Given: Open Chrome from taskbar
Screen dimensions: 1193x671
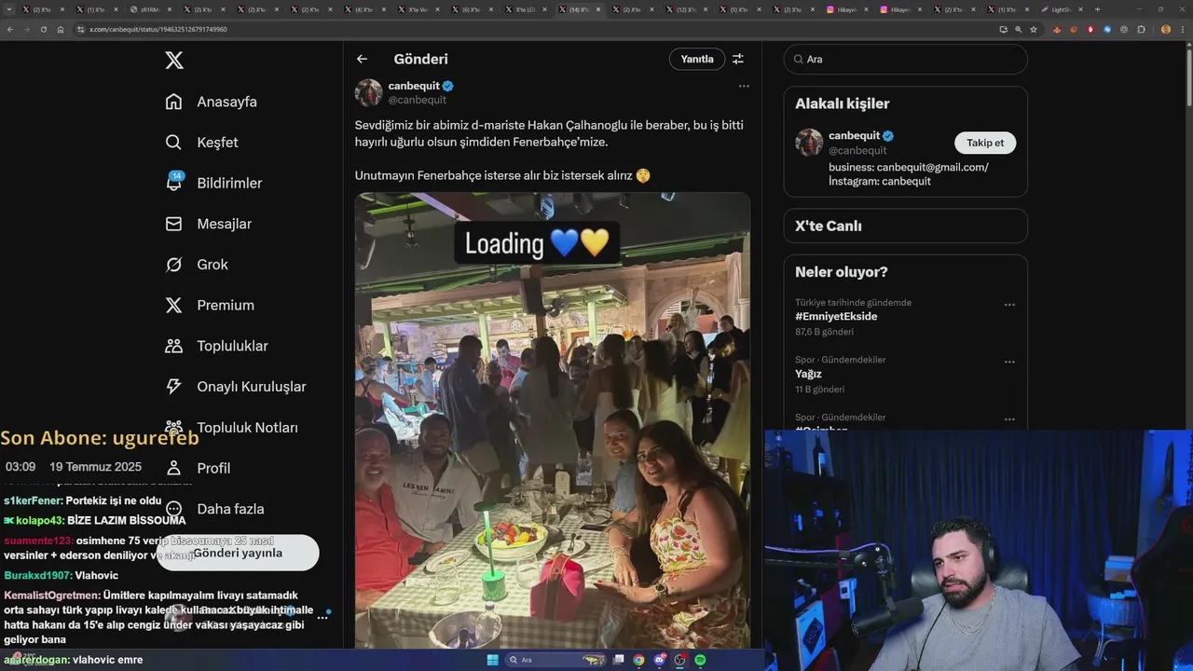Looking at the screenshot, I should [638, 660].
